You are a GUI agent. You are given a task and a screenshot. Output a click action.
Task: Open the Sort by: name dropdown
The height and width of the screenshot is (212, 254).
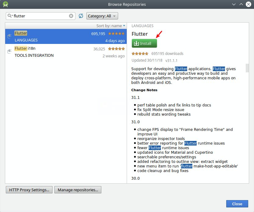point(111,26)
